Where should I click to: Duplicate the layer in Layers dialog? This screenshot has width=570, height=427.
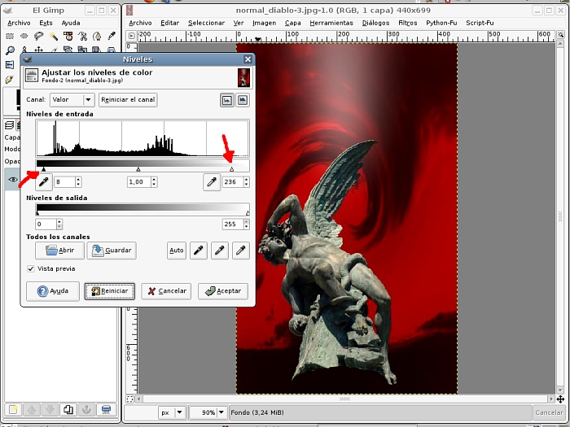tap(68, 410)
